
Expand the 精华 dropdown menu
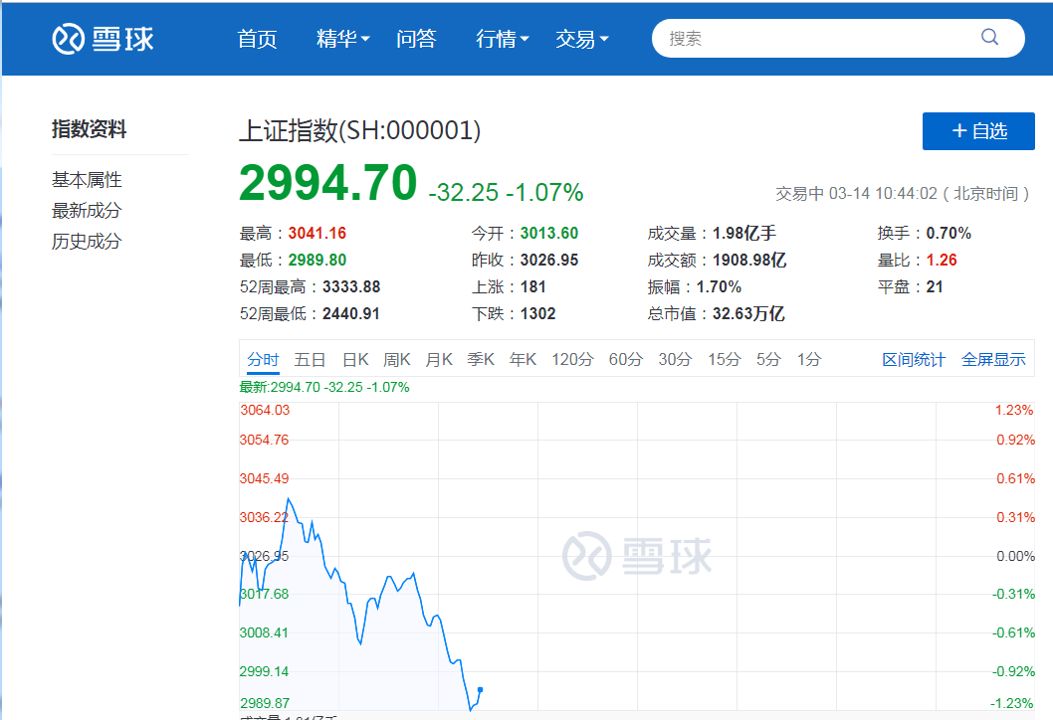[x=343, y=39]
